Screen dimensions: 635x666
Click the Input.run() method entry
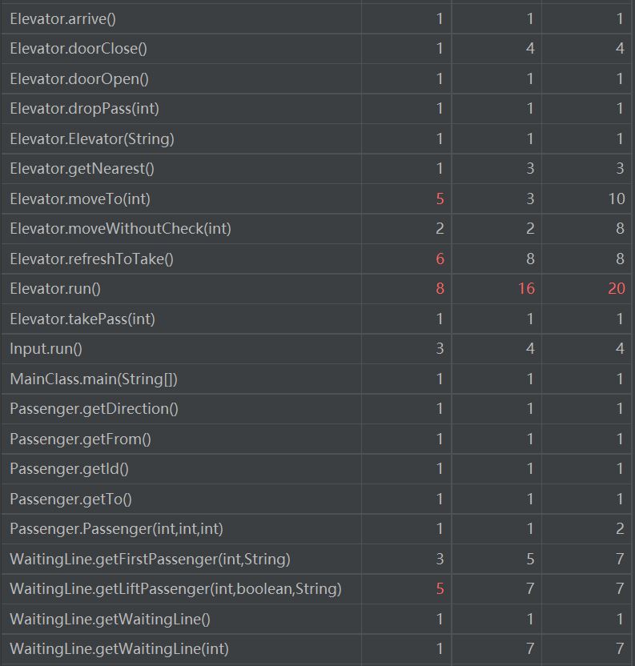[x=46, y=349]
